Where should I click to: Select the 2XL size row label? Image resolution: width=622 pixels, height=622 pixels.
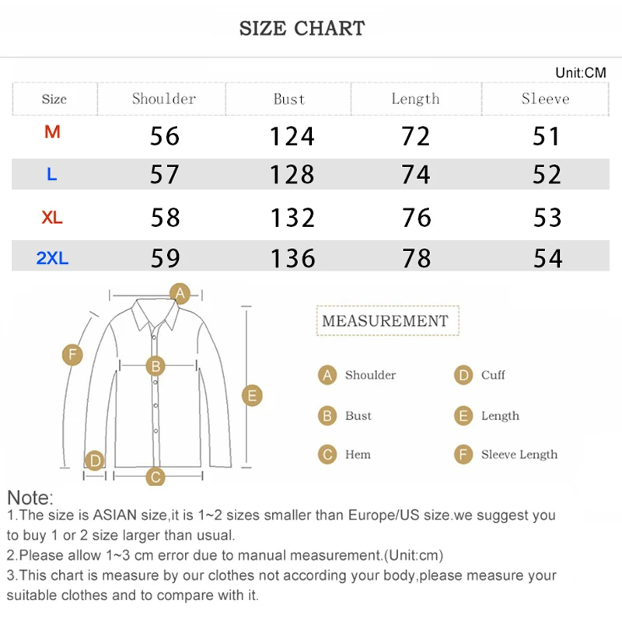tap(52, 258)
